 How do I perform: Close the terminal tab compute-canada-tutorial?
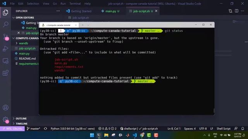76,25
